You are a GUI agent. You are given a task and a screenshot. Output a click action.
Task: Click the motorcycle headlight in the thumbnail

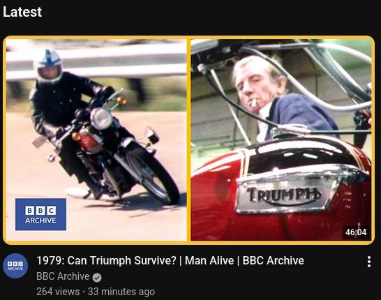tap(101, 119)
